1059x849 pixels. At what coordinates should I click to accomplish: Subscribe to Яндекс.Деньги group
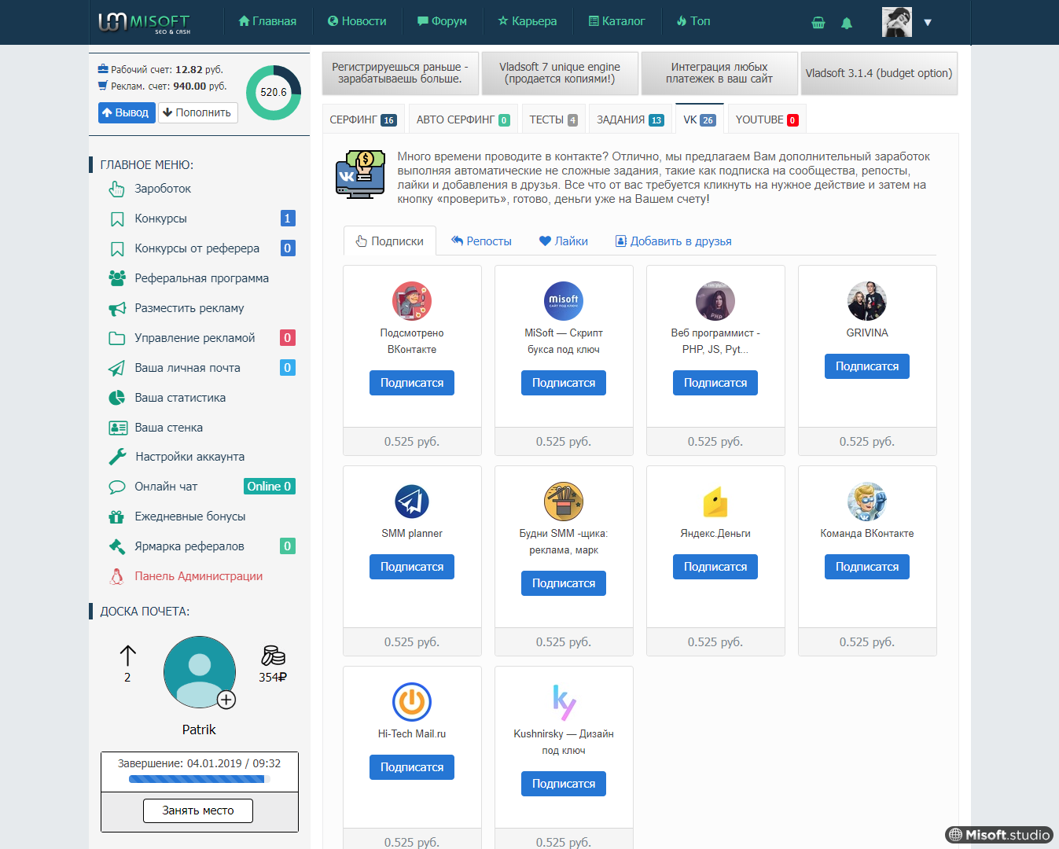(715, 567)
